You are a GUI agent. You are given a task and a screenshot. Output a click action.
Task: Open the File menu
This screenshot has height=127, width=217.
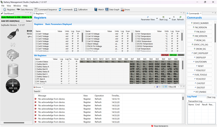(3, 6)
